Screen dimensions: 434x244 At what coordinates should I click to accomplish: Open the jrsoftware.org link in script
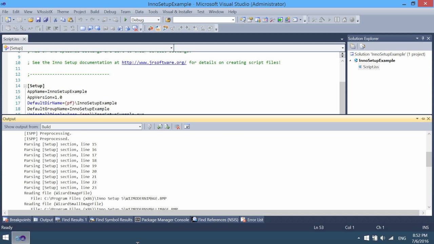click(154, 62)
